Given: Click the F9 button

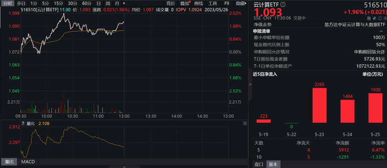Looking at the screenshot, I should 227,3.
